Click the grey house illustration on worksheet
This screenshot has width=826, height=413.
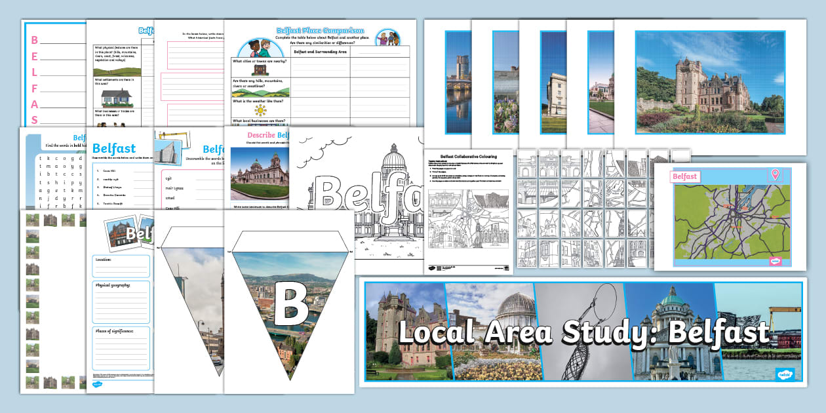click(116, 98)
